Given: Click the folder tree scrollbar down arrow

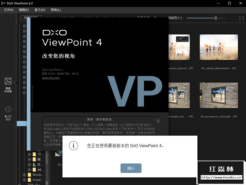Looking at the screenshot, I should [x=47, y=183].
